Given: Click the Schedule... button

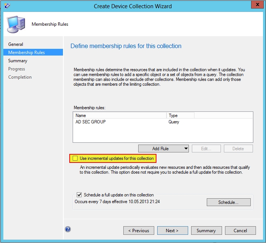Looking at the screenshot, I should (x=228, y=202).
